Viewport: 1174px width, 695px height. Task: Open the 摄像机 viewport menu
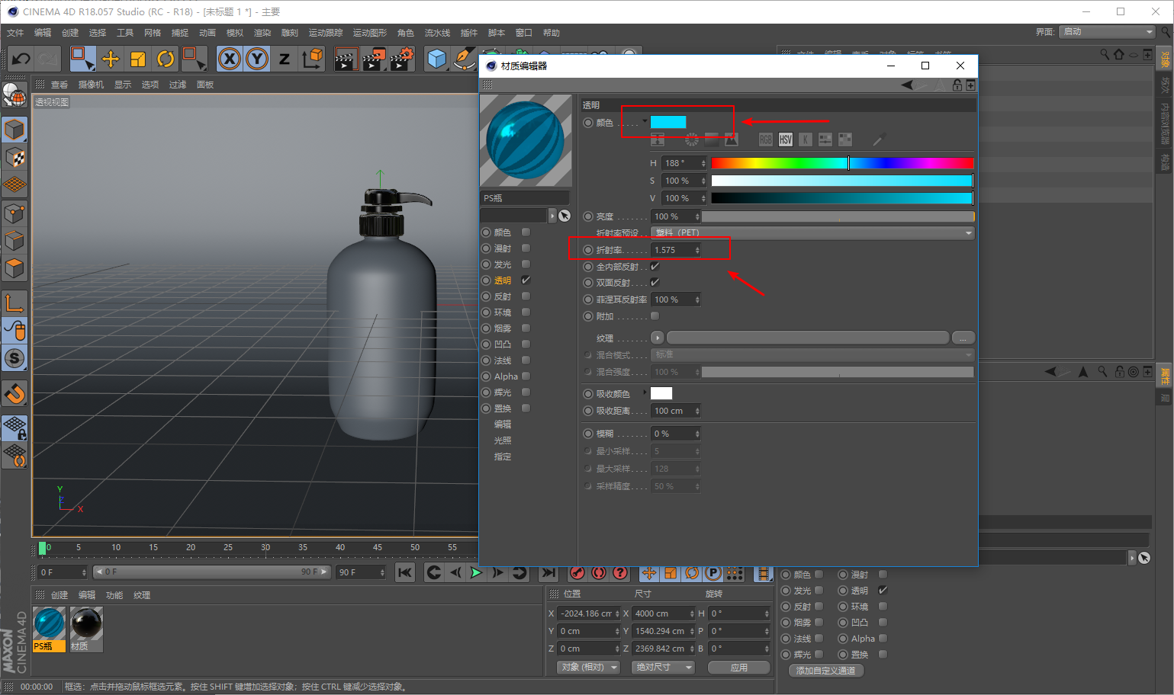(x=91, y=85)
